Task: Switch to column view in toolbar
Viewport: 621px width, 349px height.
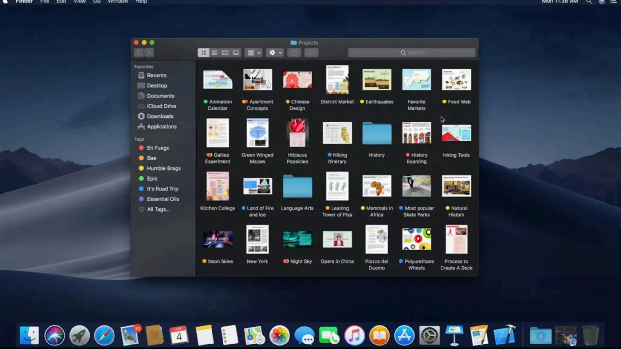Action: coord(225,53)
